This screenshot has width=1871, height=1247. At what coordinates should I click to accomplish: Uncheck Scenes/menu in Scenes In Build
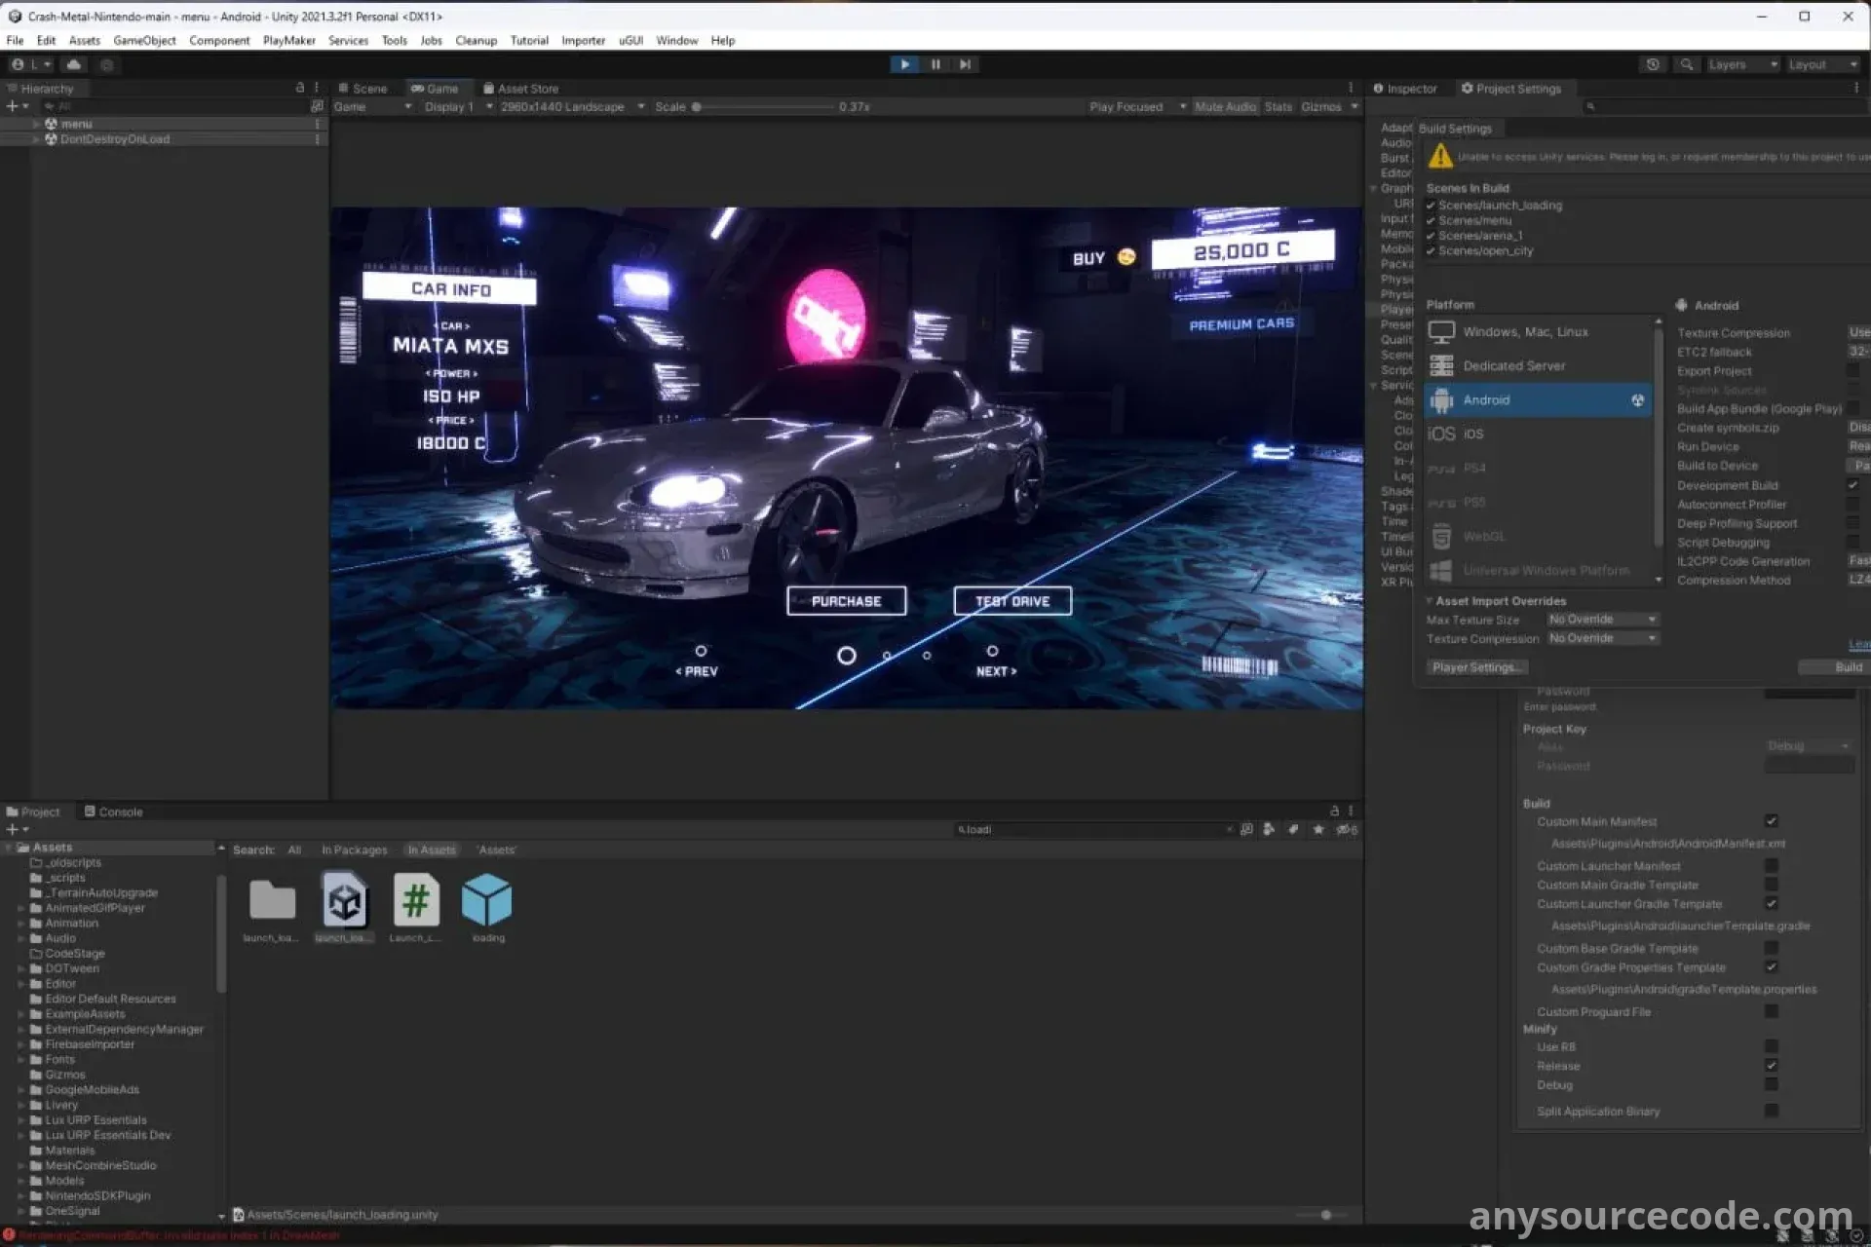coord(1431,221)
